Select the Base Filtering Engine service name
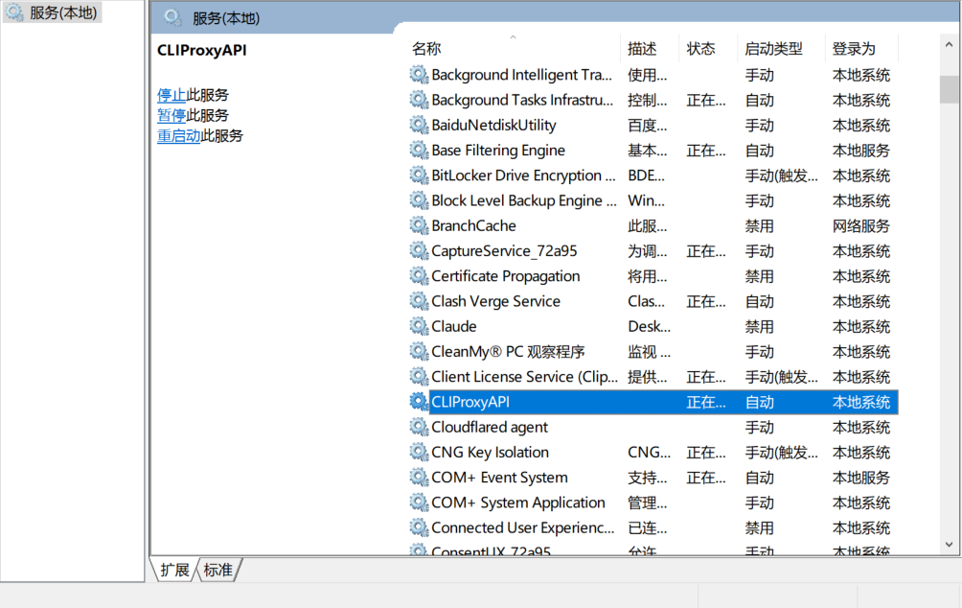The image size is (962, 608). [498, 151]
